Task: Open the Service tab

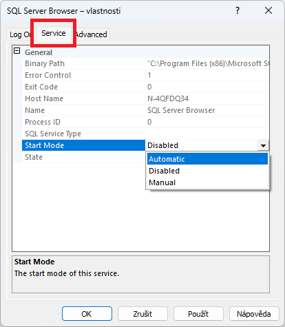Action: pyautogui.click(x=54, y=33)
